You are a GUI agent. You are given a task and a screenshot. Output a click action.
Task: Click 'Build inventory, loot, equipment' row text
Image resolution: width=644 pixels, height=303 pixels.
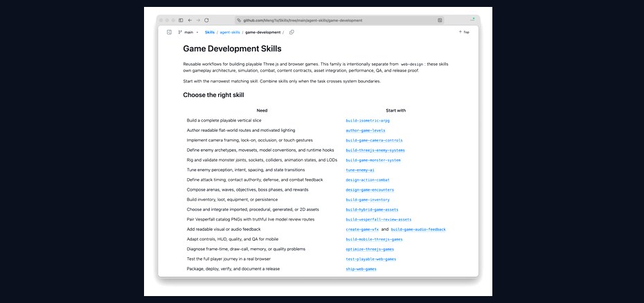click(232, 200)
